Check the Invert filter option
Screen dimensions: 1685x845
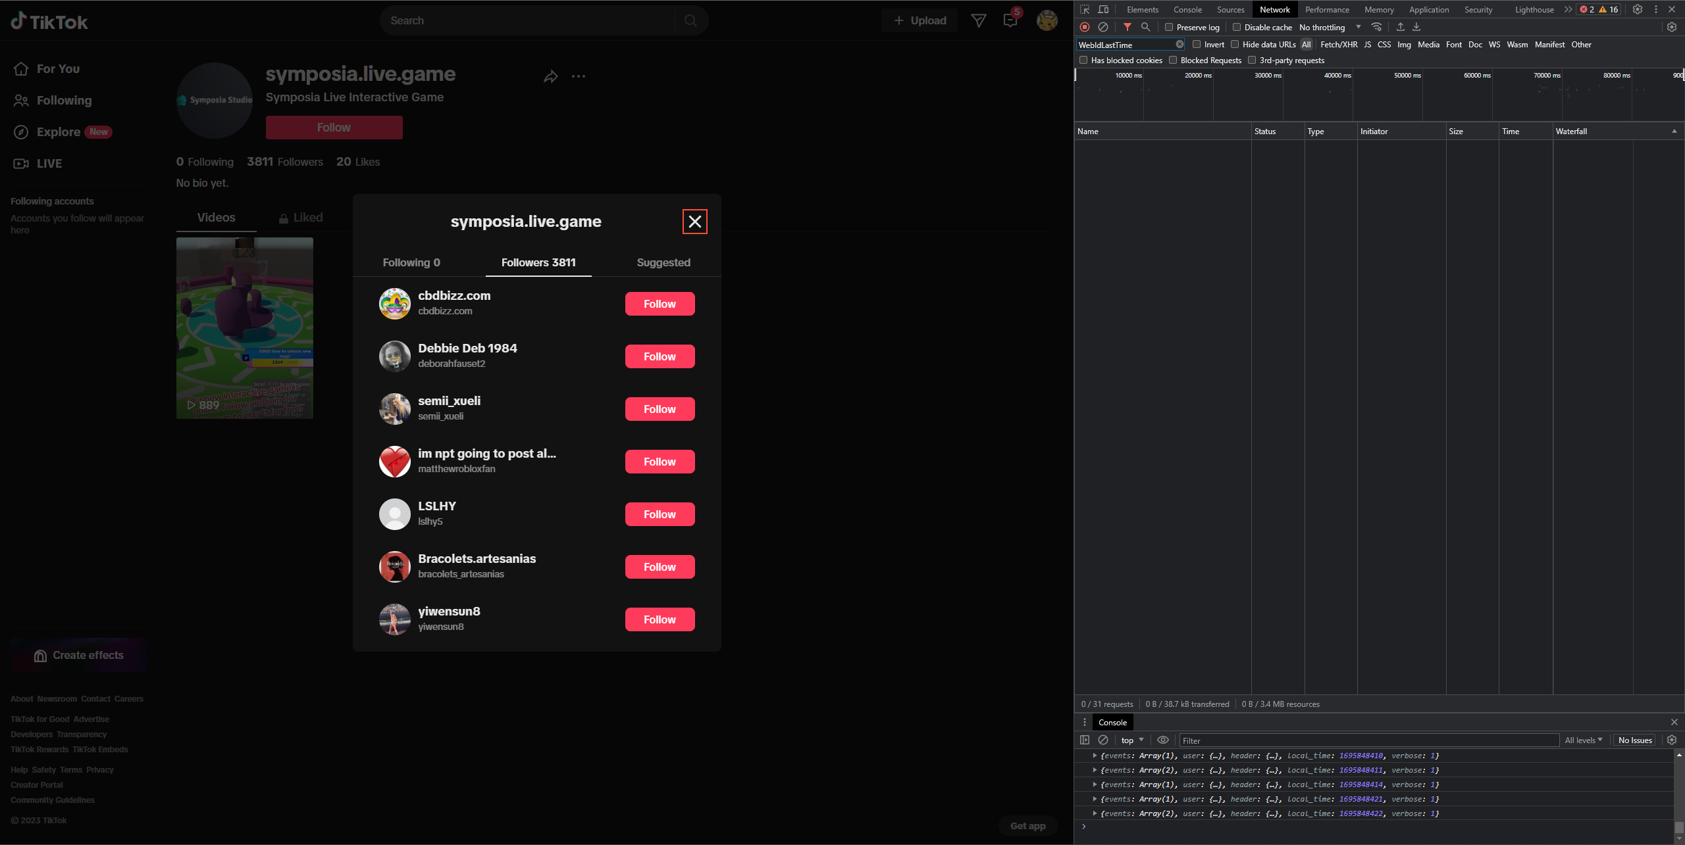click(1197, 44)
